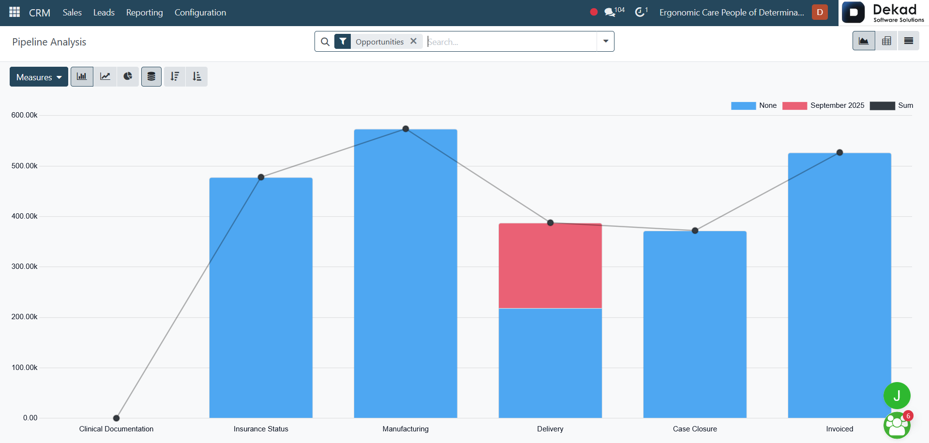Click in the Search field

click(x=511, y=42)
